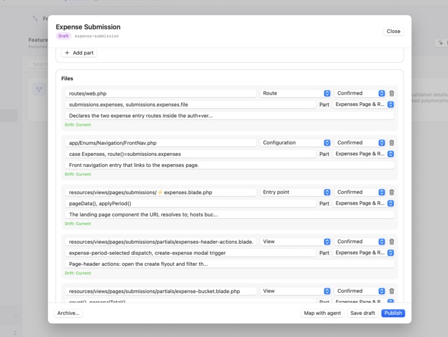448x337 pixels.
Task: Edit 'Front navigation entry' description field
Action: click(x=230, y=165)
